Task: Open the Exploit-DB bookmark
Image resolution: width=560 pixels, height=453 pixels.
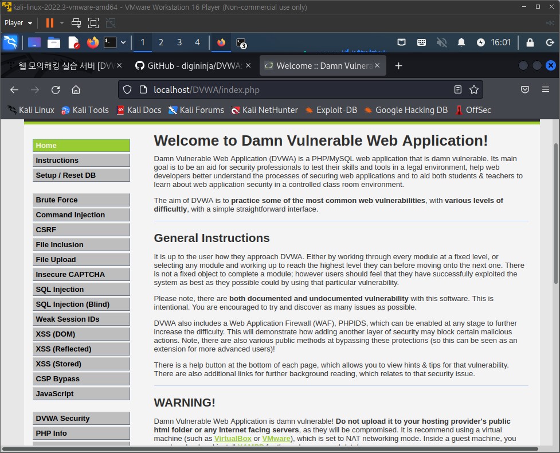Action: click(x=331, y=110)
